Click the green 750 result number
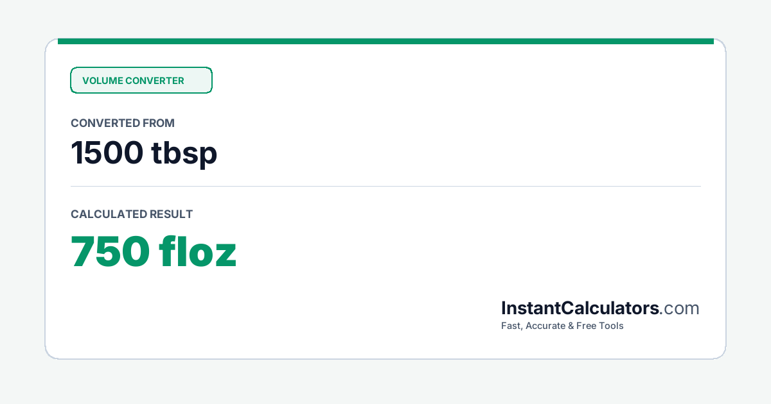The image size is (771, 404). click(111, 252)
